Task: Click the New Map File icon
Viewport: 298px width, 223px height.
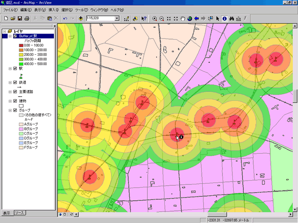Action: pyautogui.click(x=6, y=18)
